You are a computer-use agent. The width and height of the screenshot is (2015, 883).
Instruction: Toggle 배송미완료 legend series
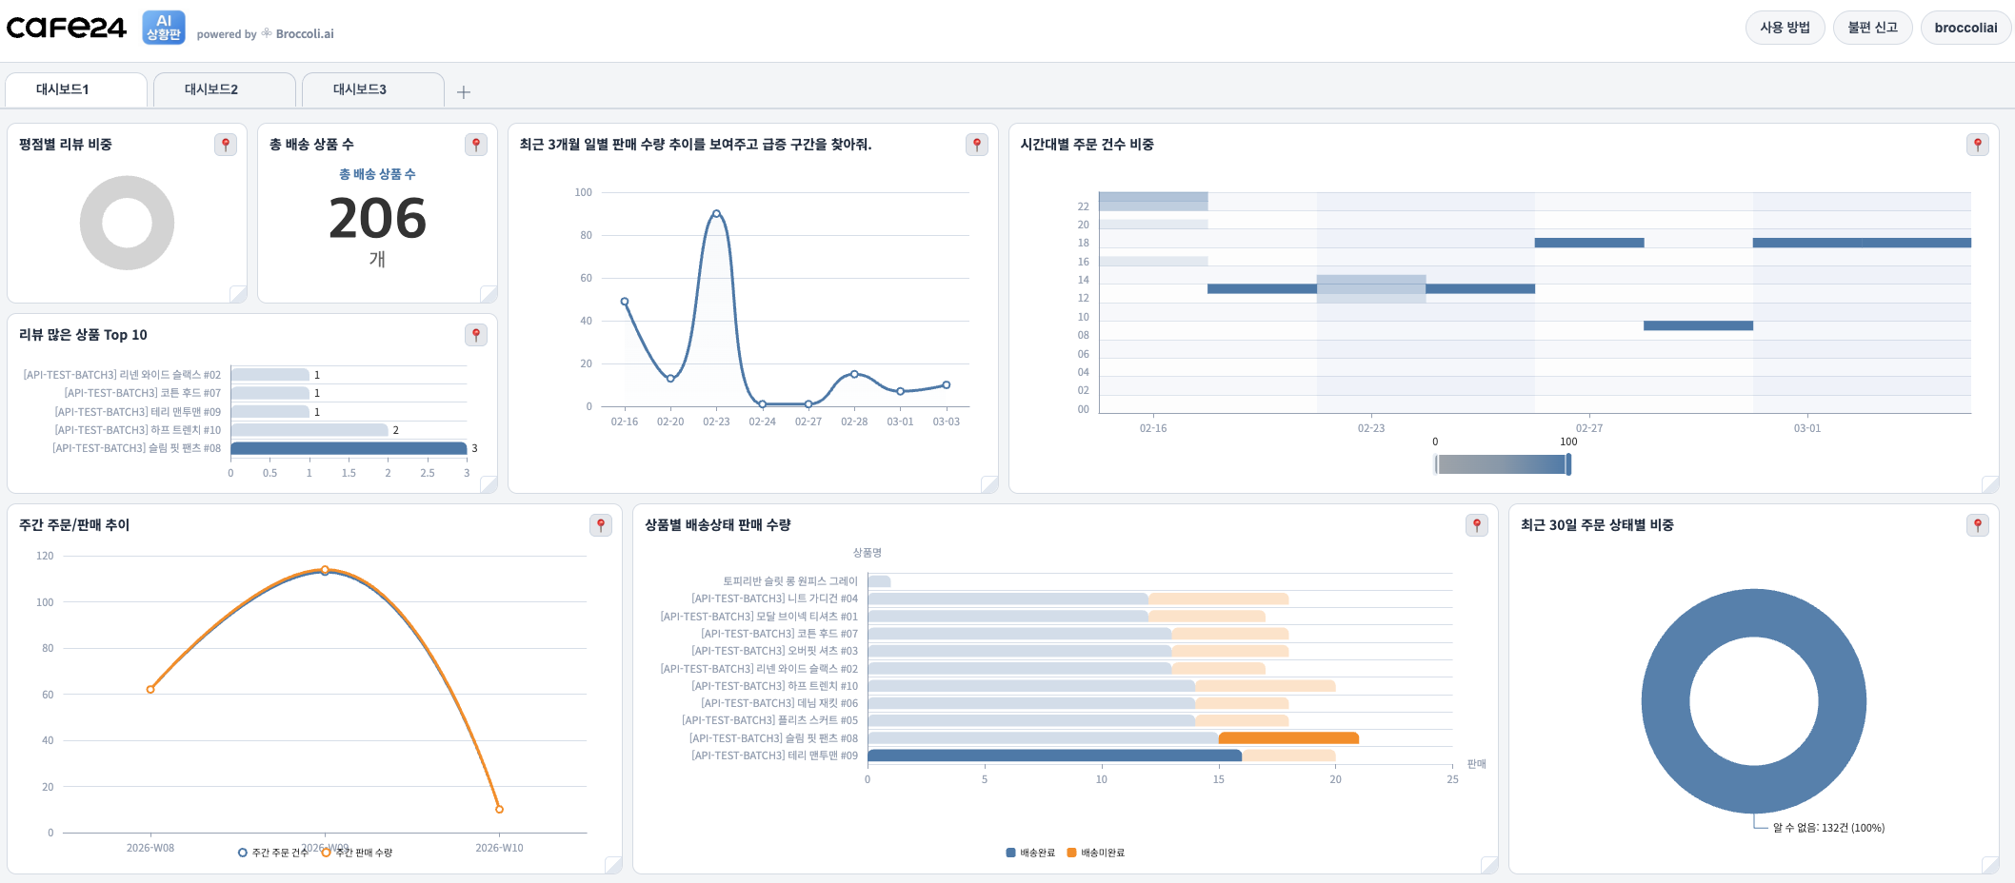(x=1095, y=853)
